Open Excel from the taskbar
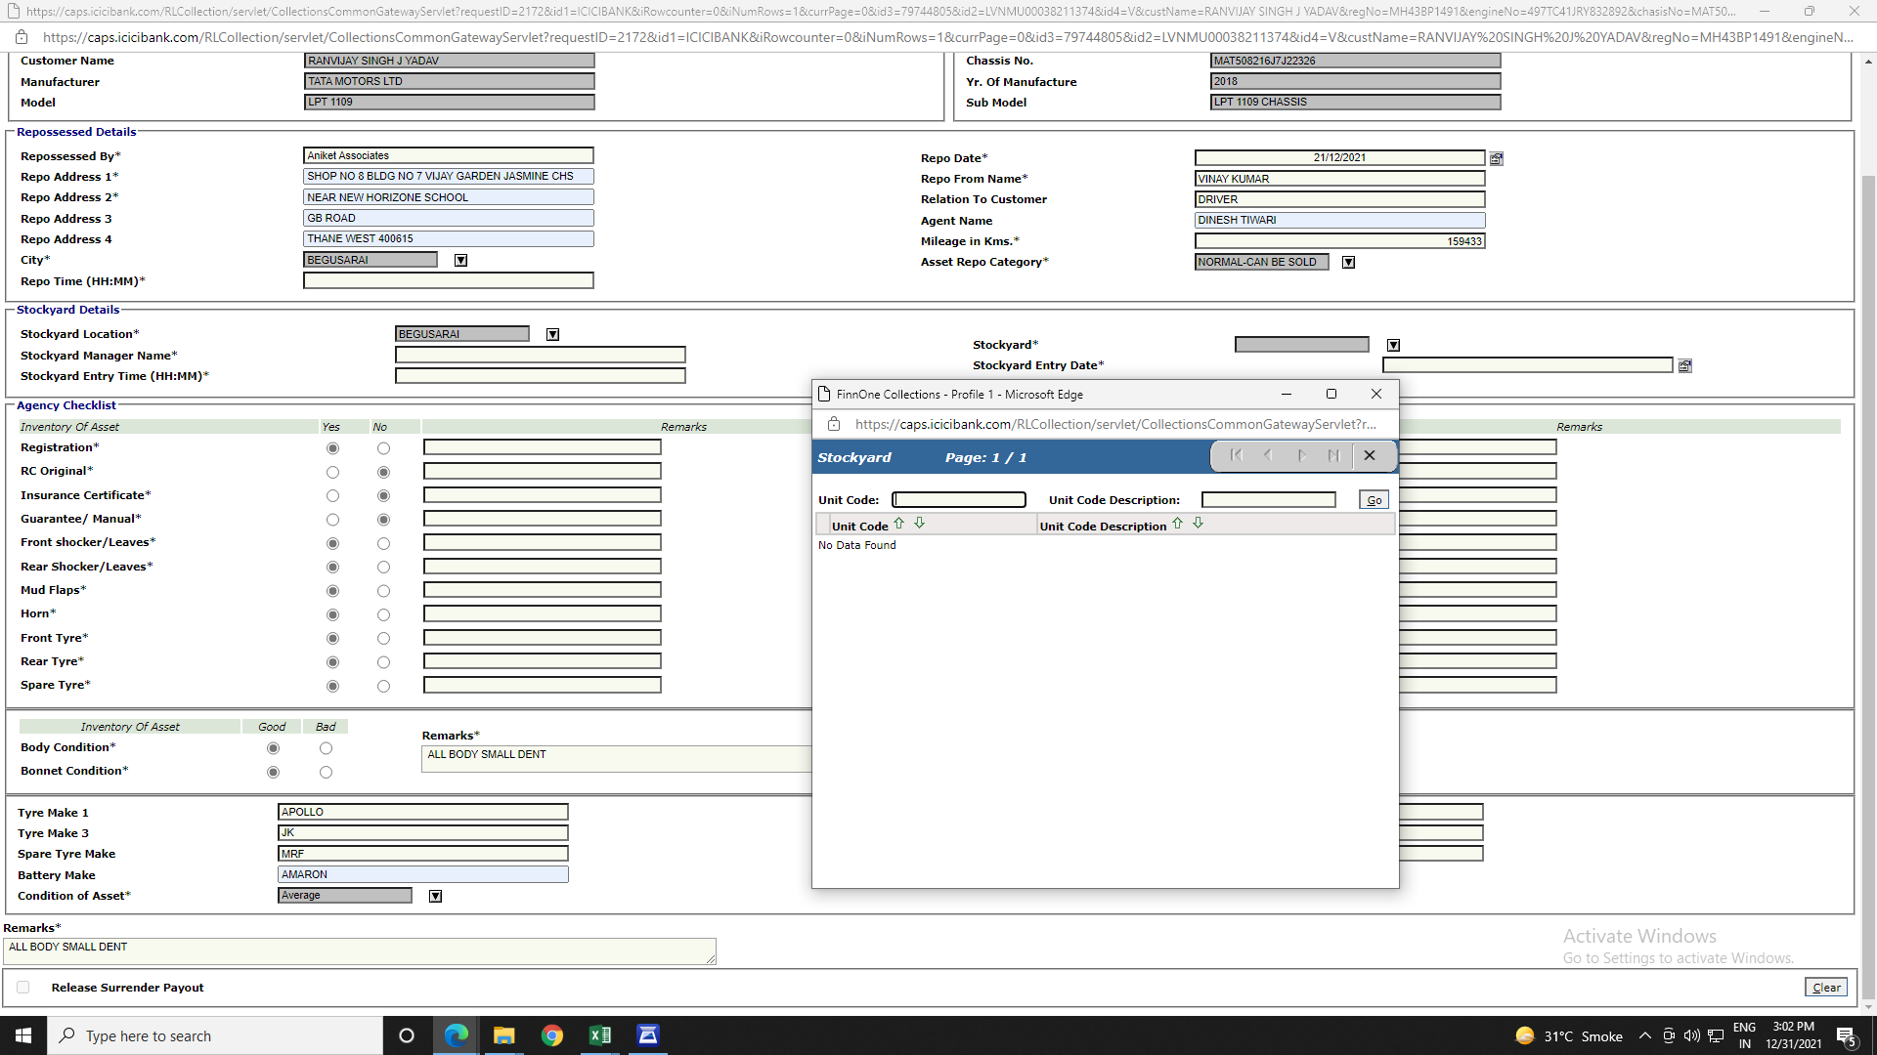This screenshot has height=1055, width=1877. pyautogui.click(x=599, y=1035)
